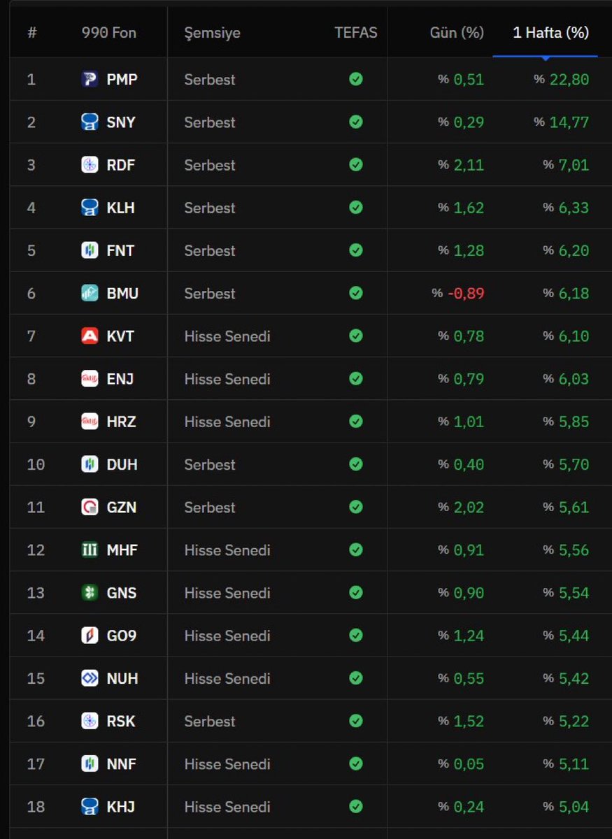
Task: Click the daily return value 1,01
Action: [x=469, y=422]
